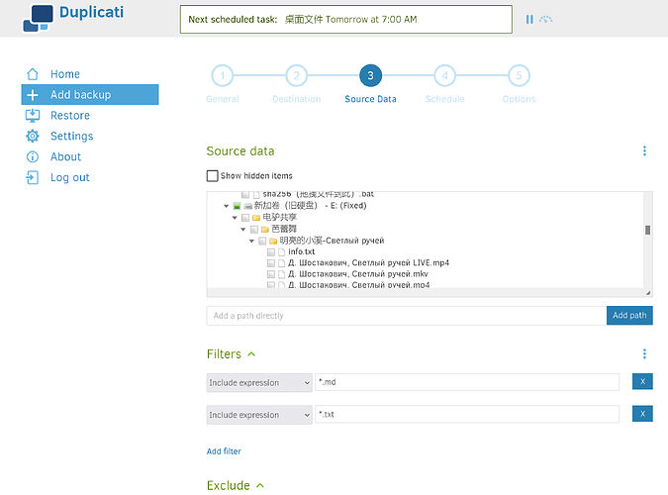Open dropdown for *.md filter type
Screen dimensions: 668x495
tap(259, 382)
